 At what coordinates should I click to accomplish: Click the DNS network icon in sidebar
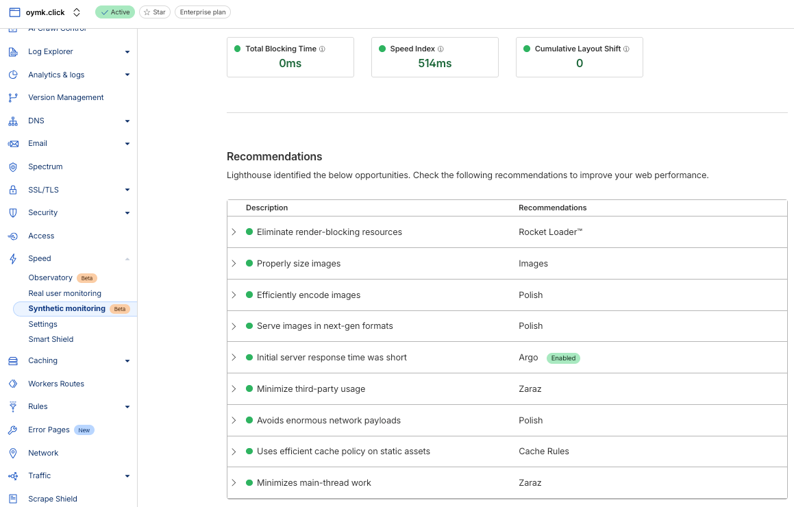pos(13,121)
